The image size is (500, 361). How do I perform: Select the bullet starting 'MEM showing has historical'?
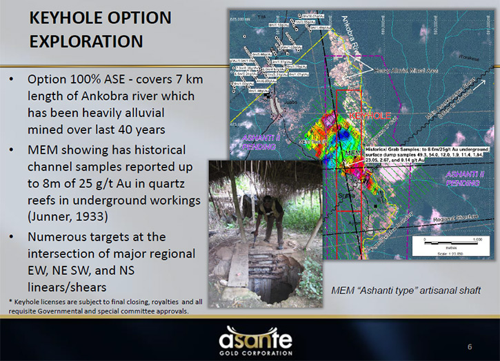tap(114, 183)
